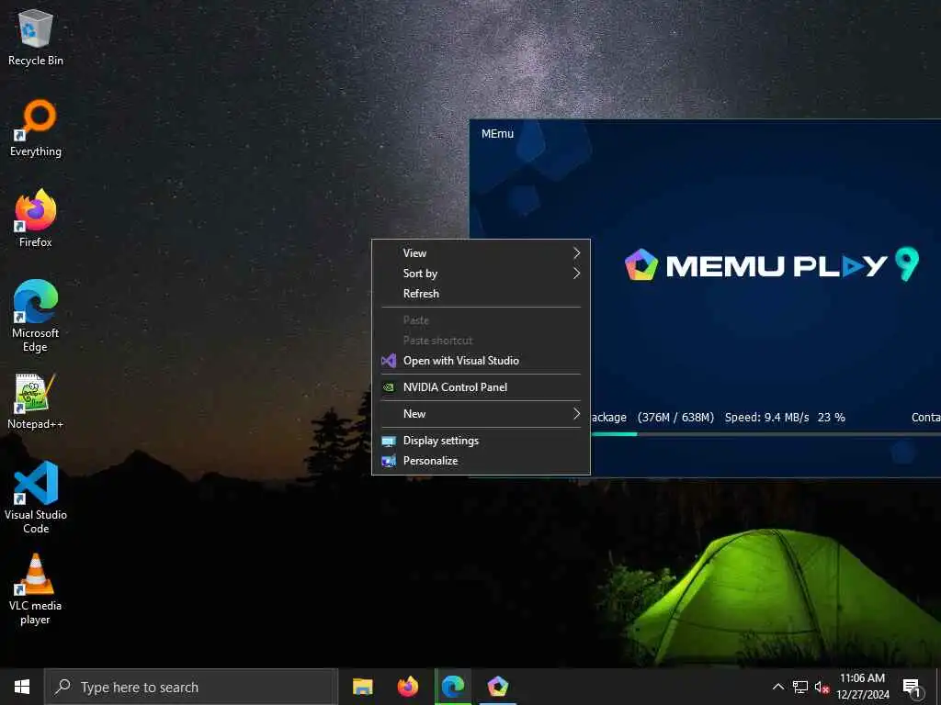Select the VLC media player desktop shortcut
Image resolution: width=941 pixels, height=705 pixels.
[36, 589]
